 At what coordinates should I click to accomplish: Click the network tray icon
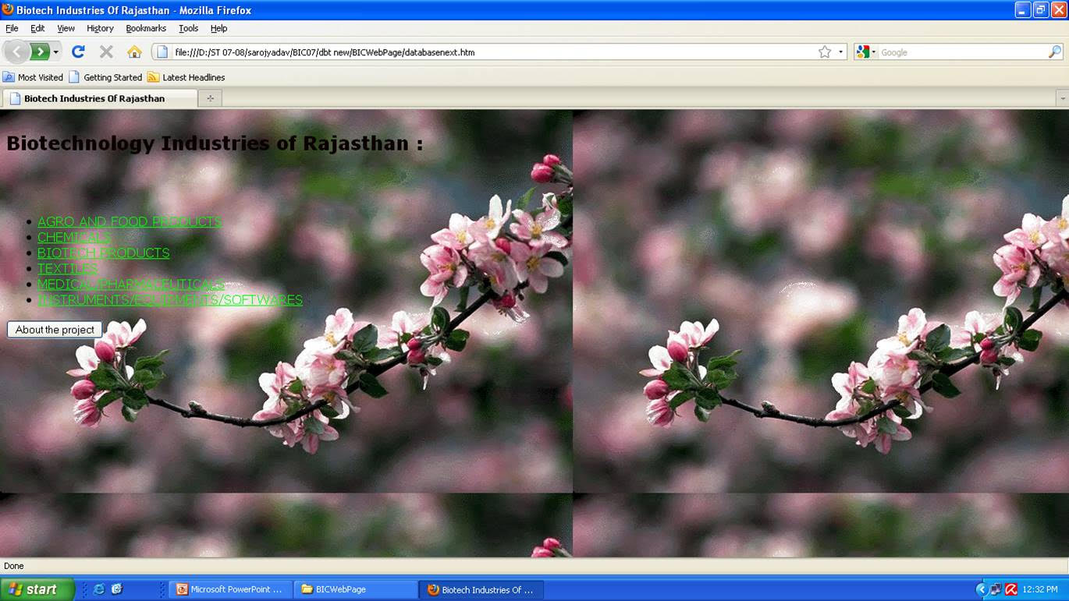point(996,589)
